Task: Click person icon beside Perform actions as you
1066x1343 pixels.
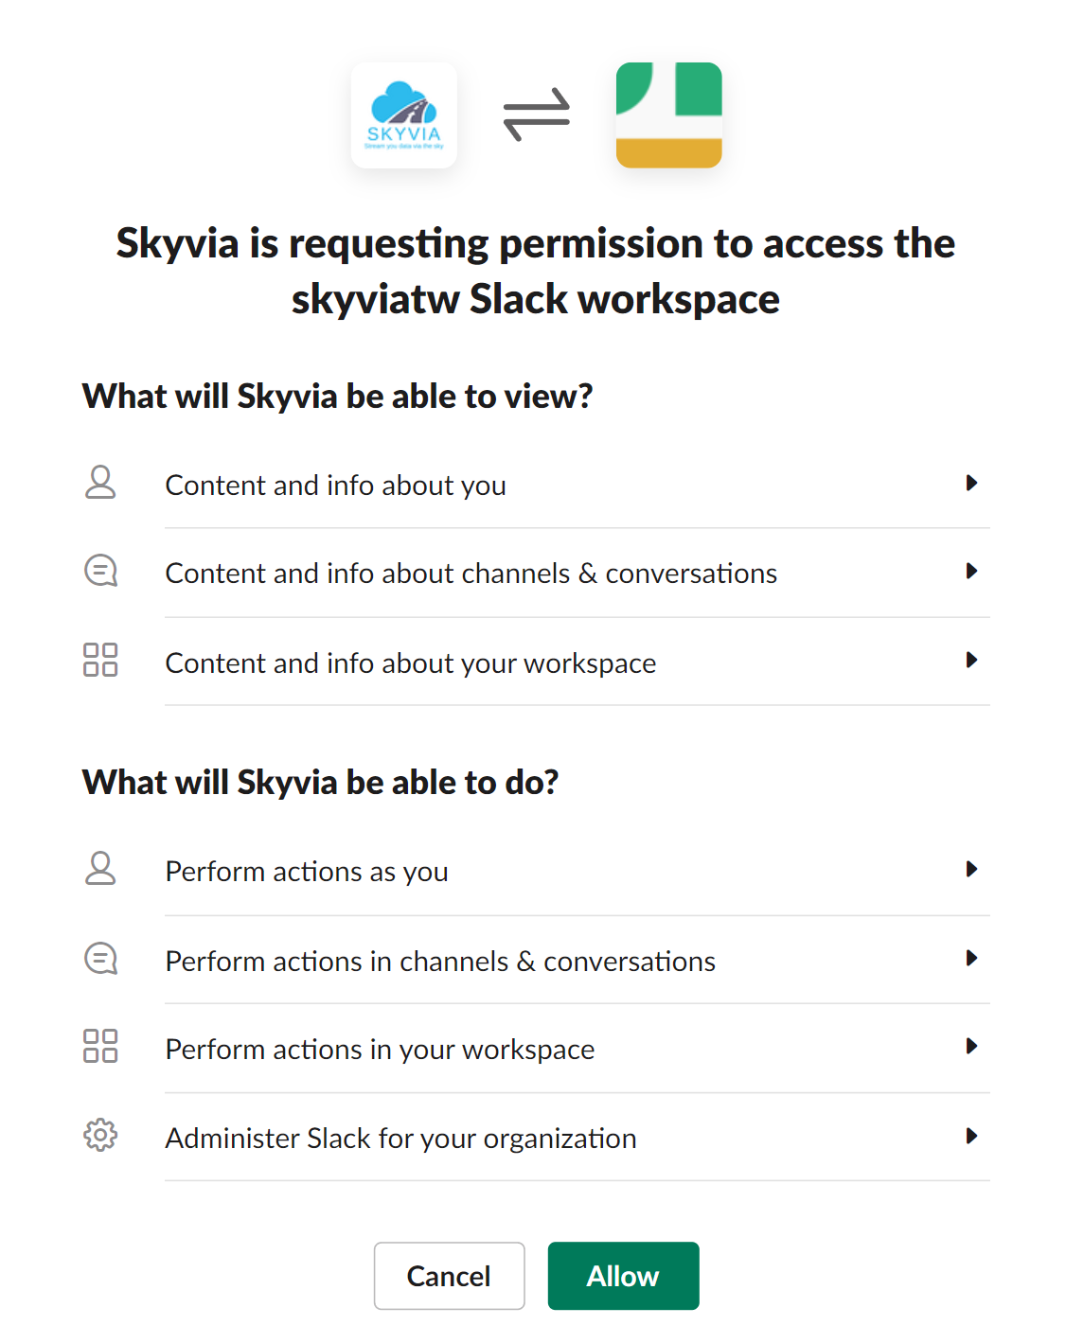Action: click(x=100, y=869)
